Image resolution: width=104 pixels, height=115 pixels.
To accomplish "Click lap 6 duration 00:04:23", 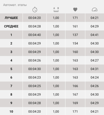I will coord(35,77).
